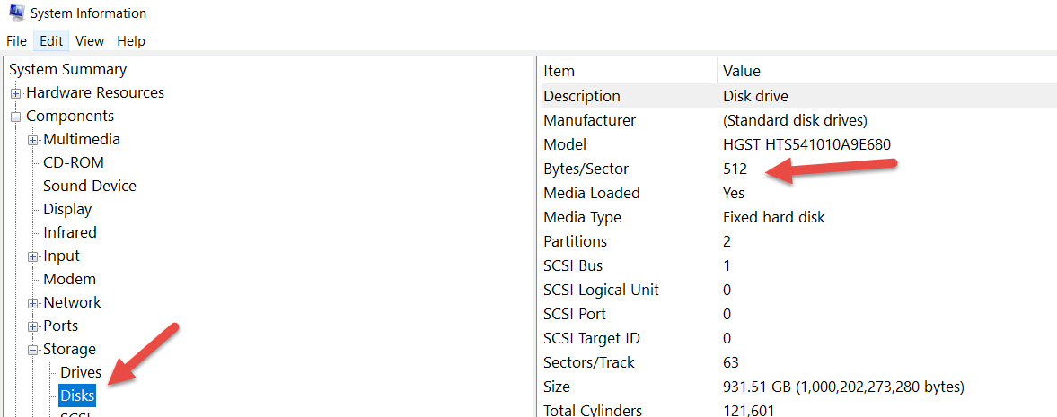Select Sound Device in the tree

[x=90, y=186]
